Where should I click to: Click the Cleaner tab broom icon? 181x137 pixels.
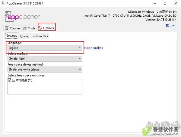(x=7, y=28)
